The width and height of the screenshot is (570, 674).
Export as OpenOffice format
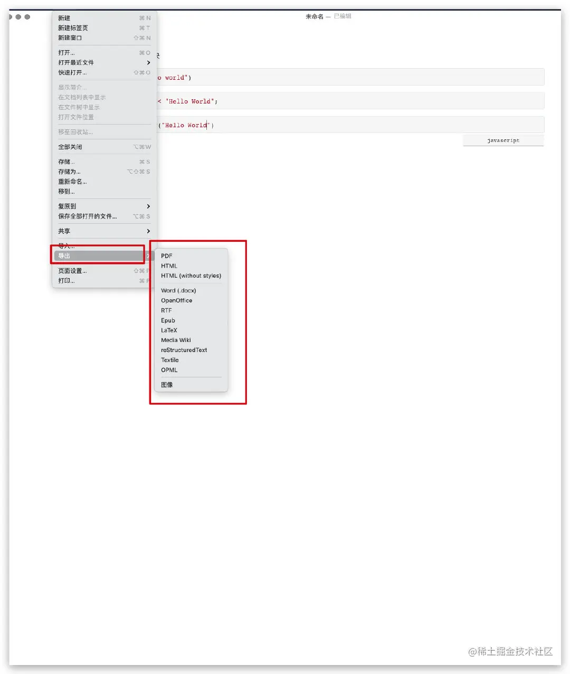[191, 300]
